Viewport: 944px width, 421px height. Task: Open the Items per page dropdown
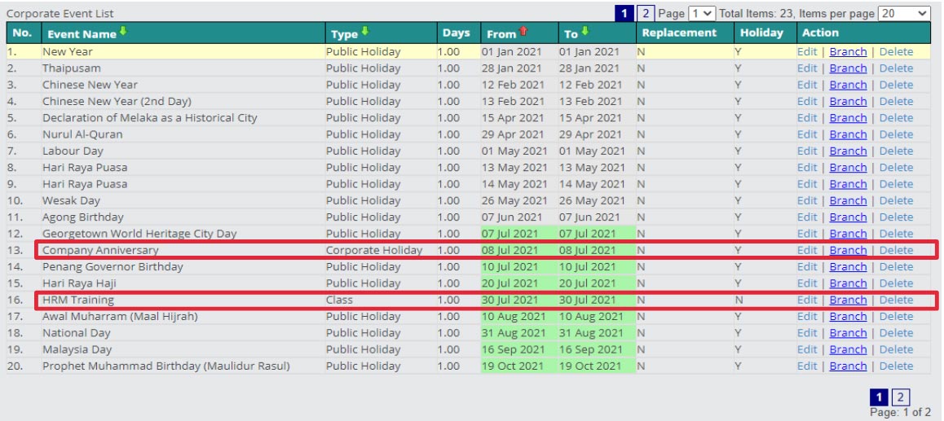pyautogui.click(x=904, y=13)
